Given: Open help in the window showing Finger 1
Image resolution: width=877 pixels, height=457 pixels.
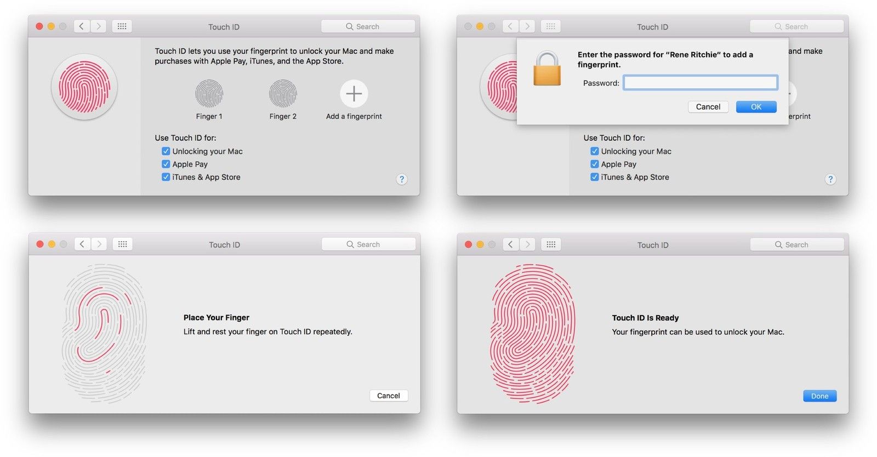Looking at the screenshot, I should (402, 179).
